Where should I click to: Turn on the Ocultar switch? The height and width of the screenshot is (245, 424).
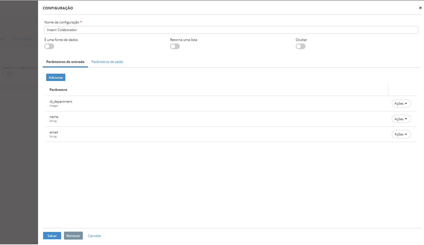[301, 46]
